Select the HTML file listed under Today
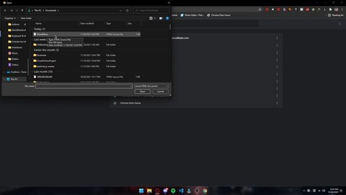The image size is (346, 195). coord(86,34)
